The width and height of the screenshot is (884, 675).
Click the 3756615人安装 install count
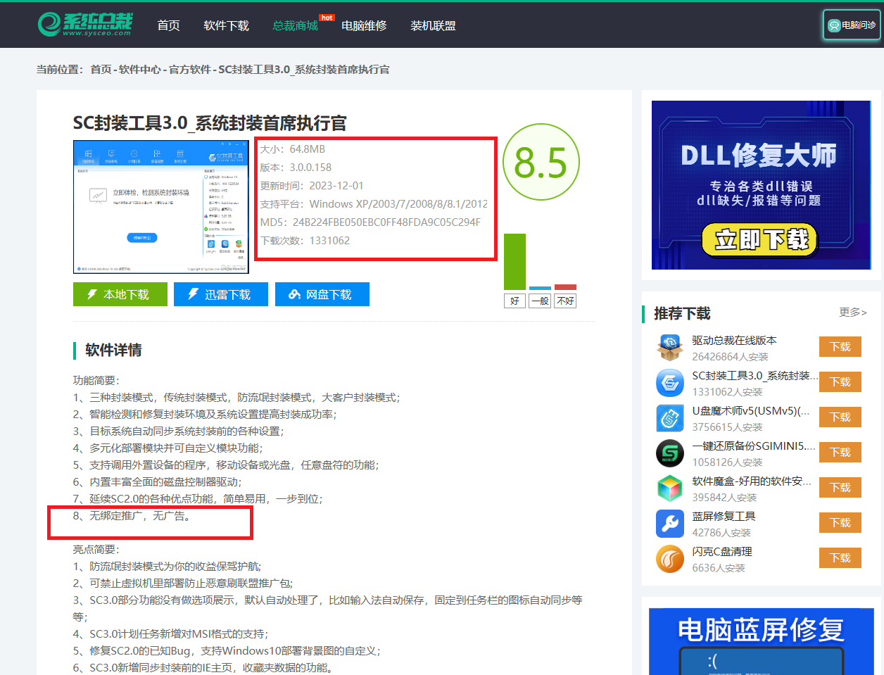(x=727, y=427)
